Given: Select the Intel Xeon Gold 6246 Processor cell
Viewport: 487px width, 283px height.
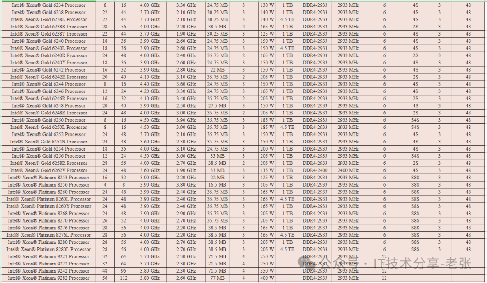Looking at the screenshot, I should (x=48, y=91).
